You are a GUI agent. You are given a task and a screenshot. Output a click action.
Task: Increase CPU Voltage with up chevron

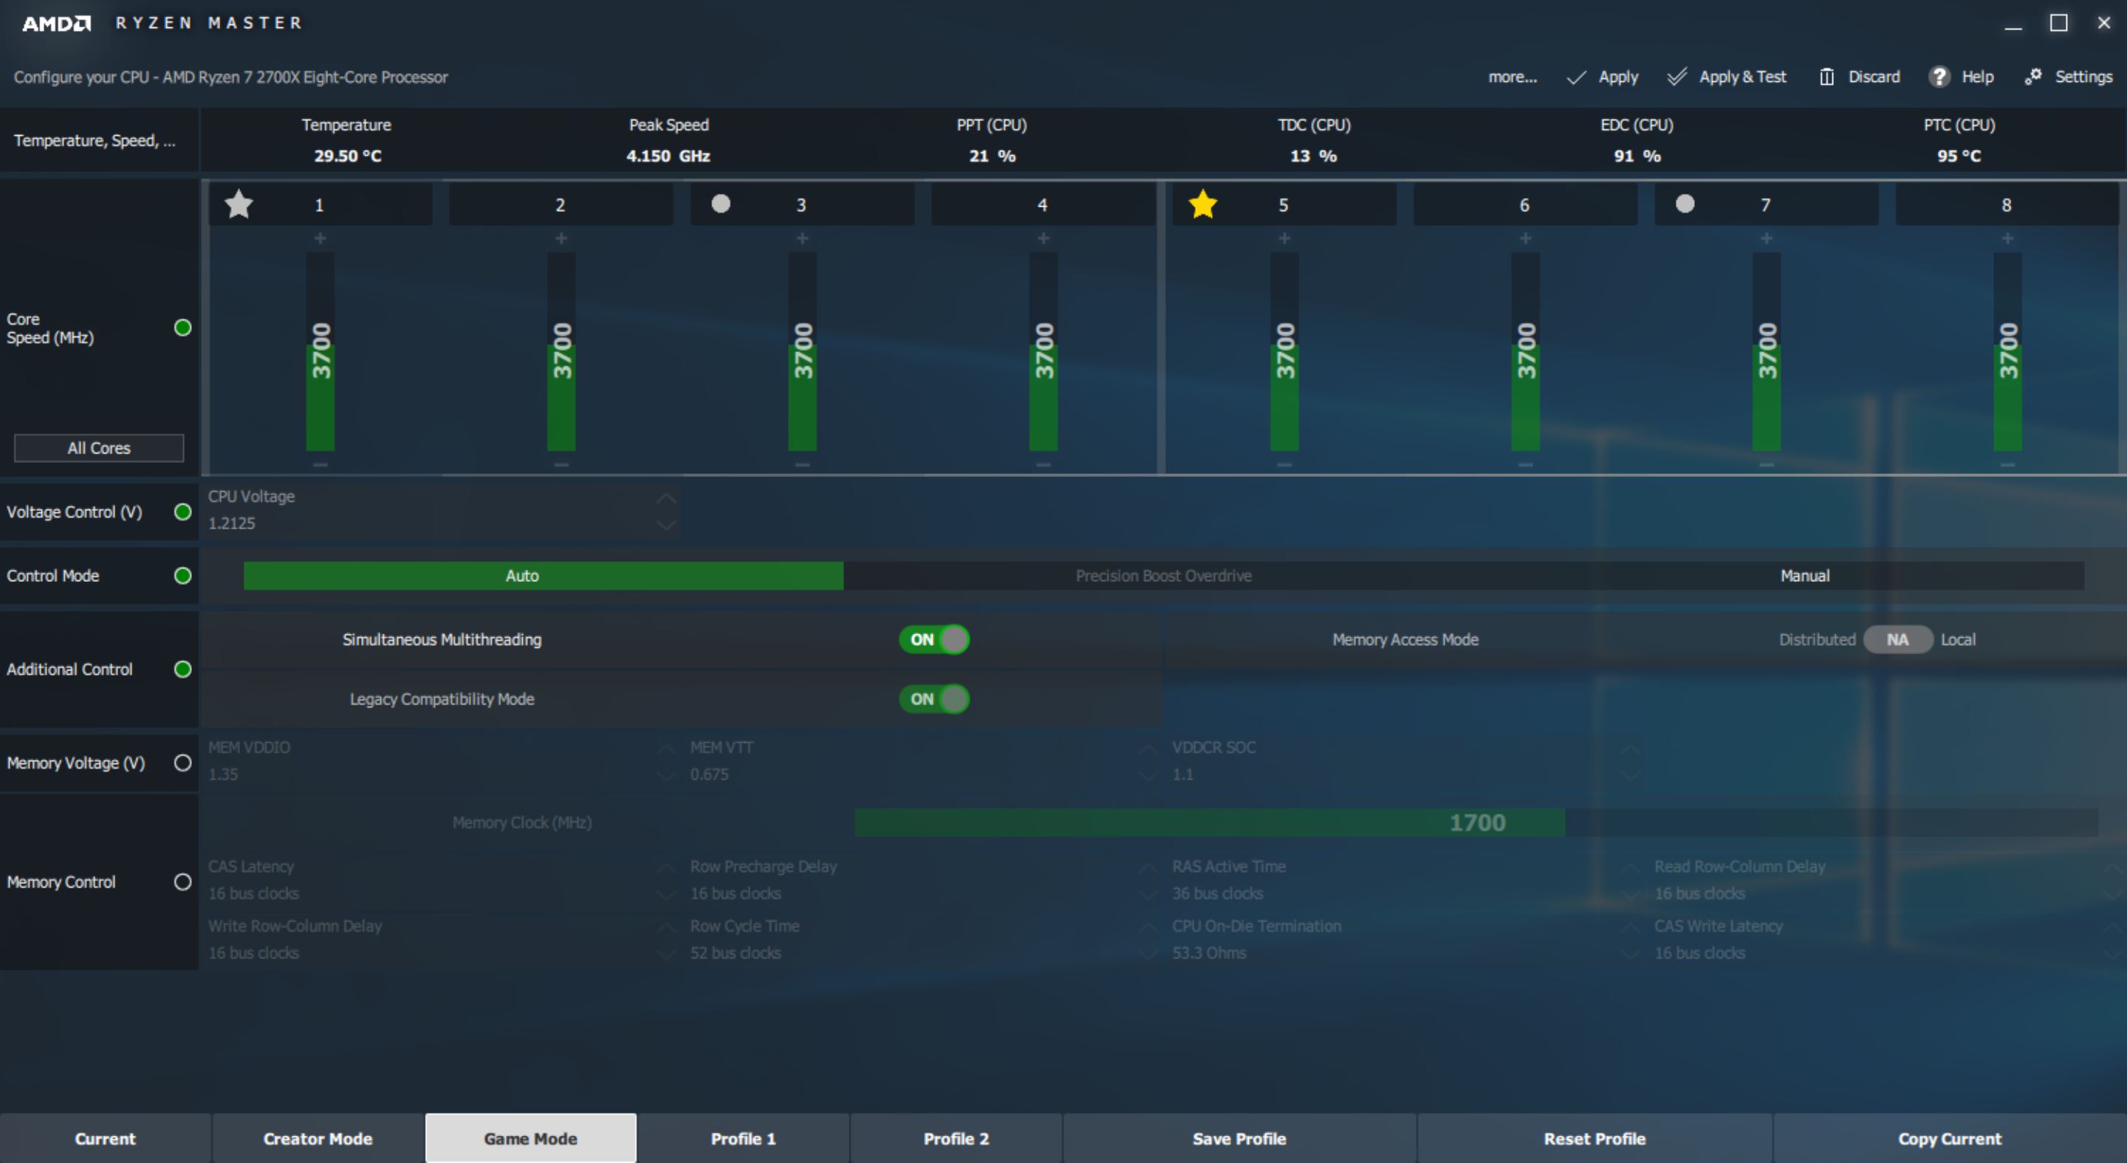(666, 498)
